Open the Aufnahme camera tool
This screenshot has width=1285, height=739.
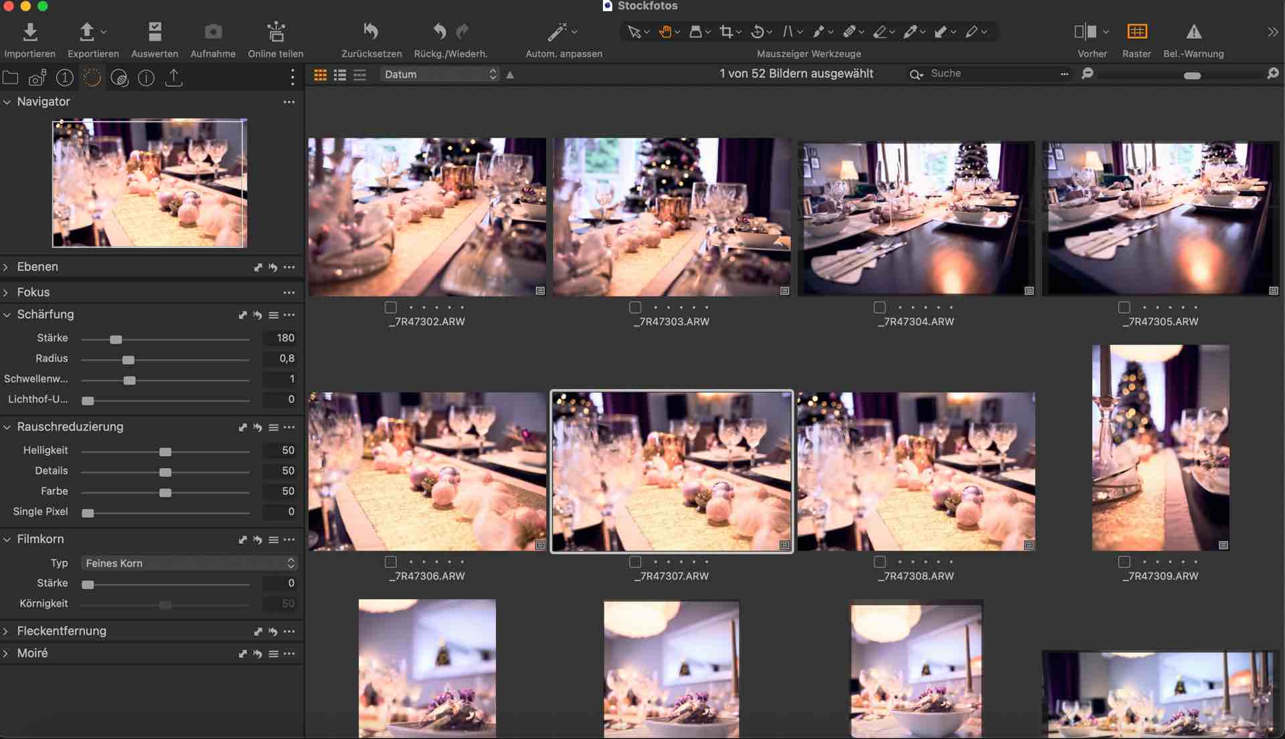pos(213,31)
